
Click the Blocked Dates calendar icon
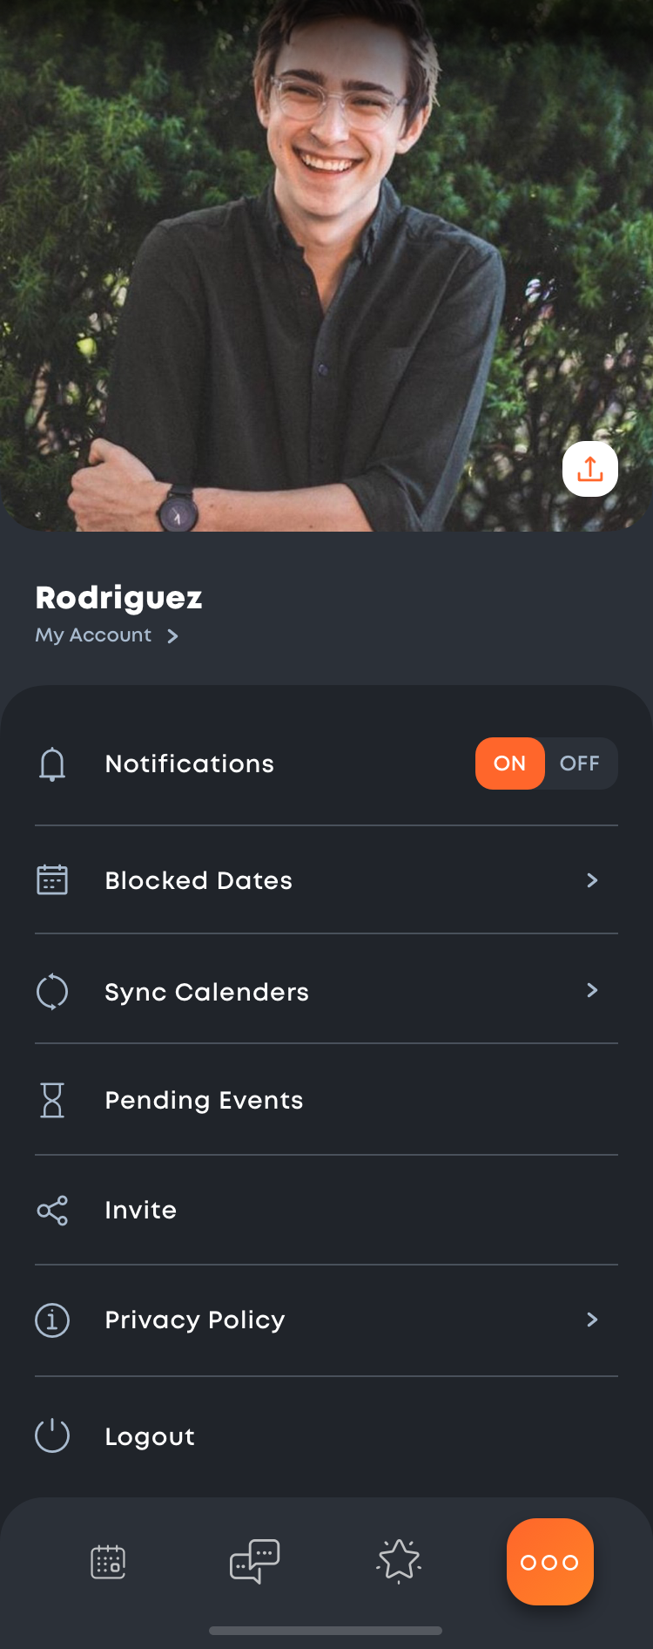tap(52, 879)
